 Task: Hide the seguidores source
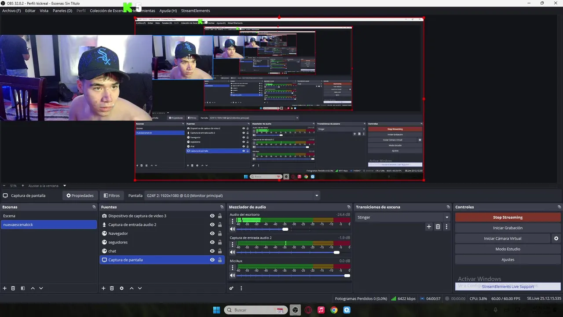pyautogui.click(x=212, y=242)
